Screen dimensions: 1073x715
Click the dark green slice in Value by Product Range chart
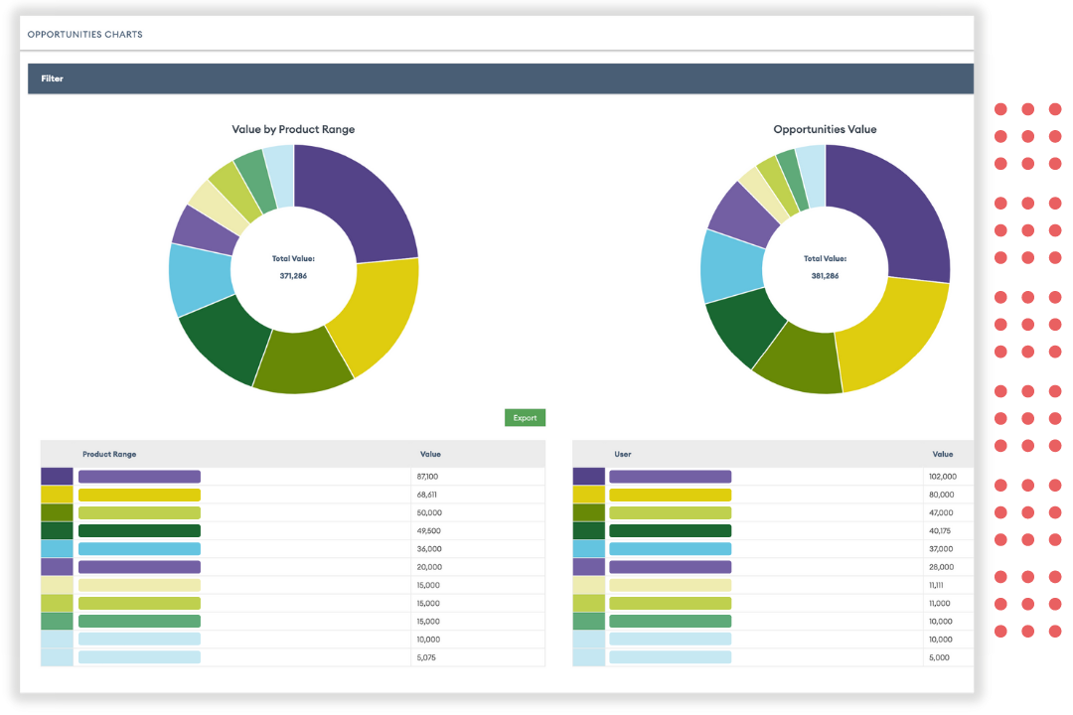[224, 343]
